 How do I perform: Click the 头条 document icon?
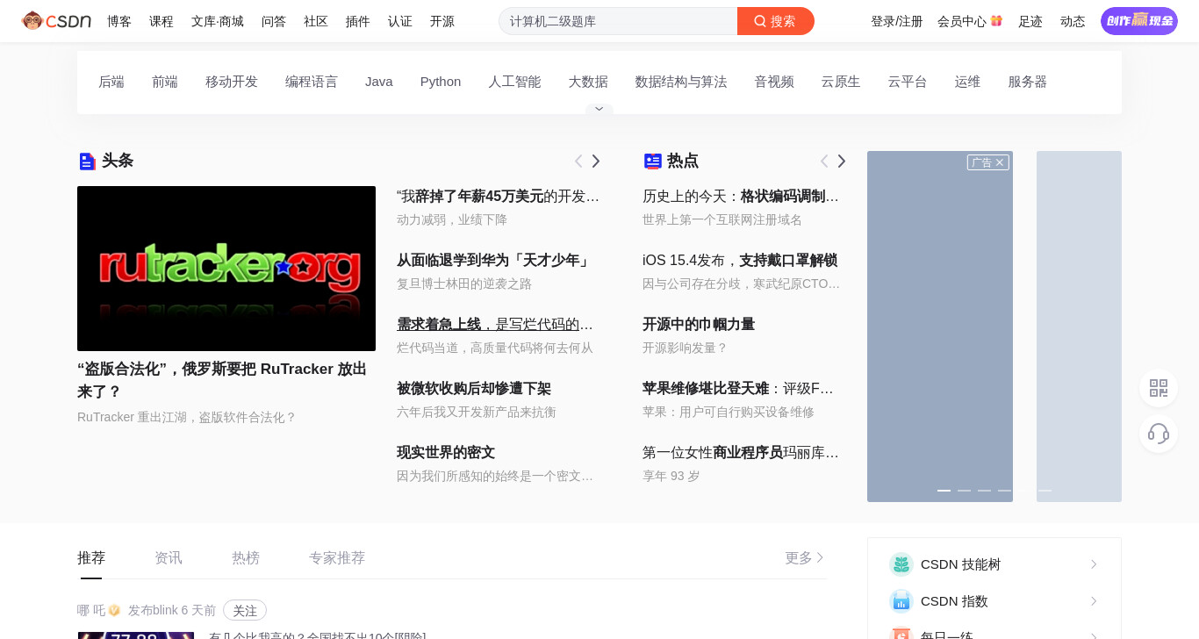87,162
